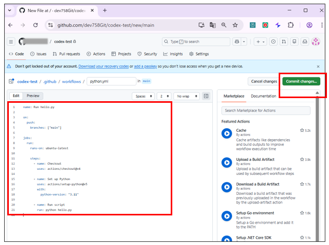
Task: Click Setup Go environment icon
Action: coord(227,216)
